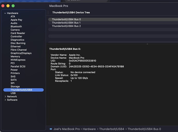
Task: Open the USB hardware category
Action: pos(13,93)
